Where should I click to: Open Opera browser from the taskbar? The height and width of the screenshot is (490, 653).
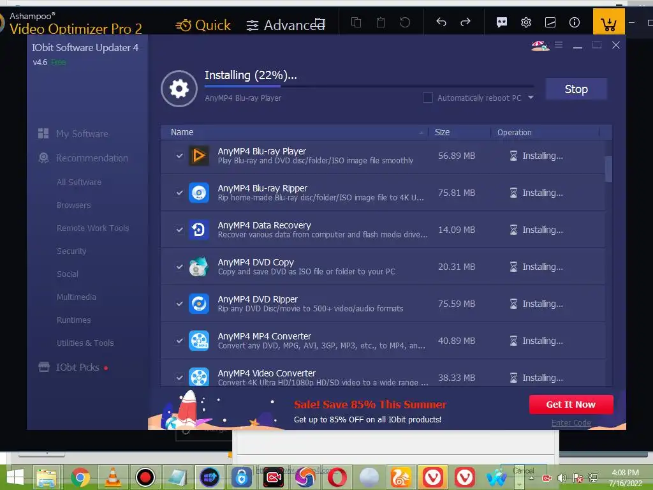337,477
